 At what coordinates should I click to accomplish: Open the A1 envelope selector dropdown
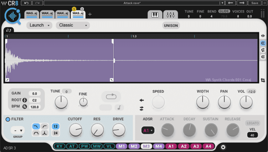tap(148, 130)
